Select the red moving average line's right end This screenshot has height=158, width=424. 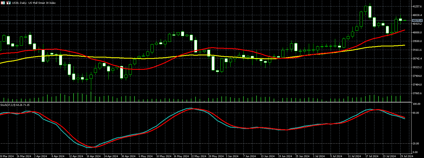(x=404, y=30)
